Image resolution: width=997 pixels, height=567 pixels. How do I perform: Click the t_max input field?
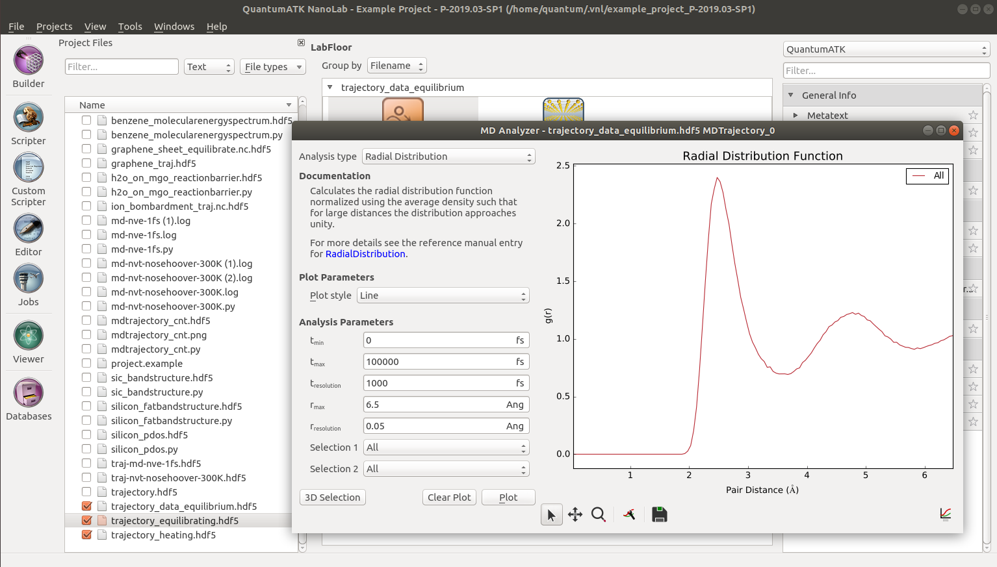(447, 362)
